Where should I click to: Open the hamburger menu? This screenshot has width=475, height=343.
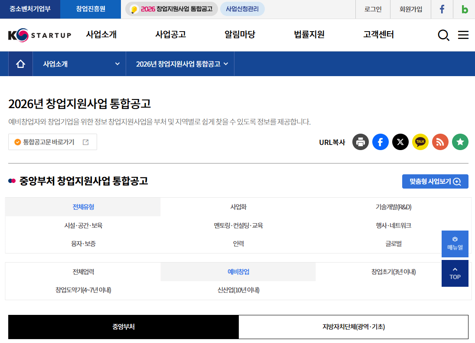pyautogui.click(x=463, y=35)
